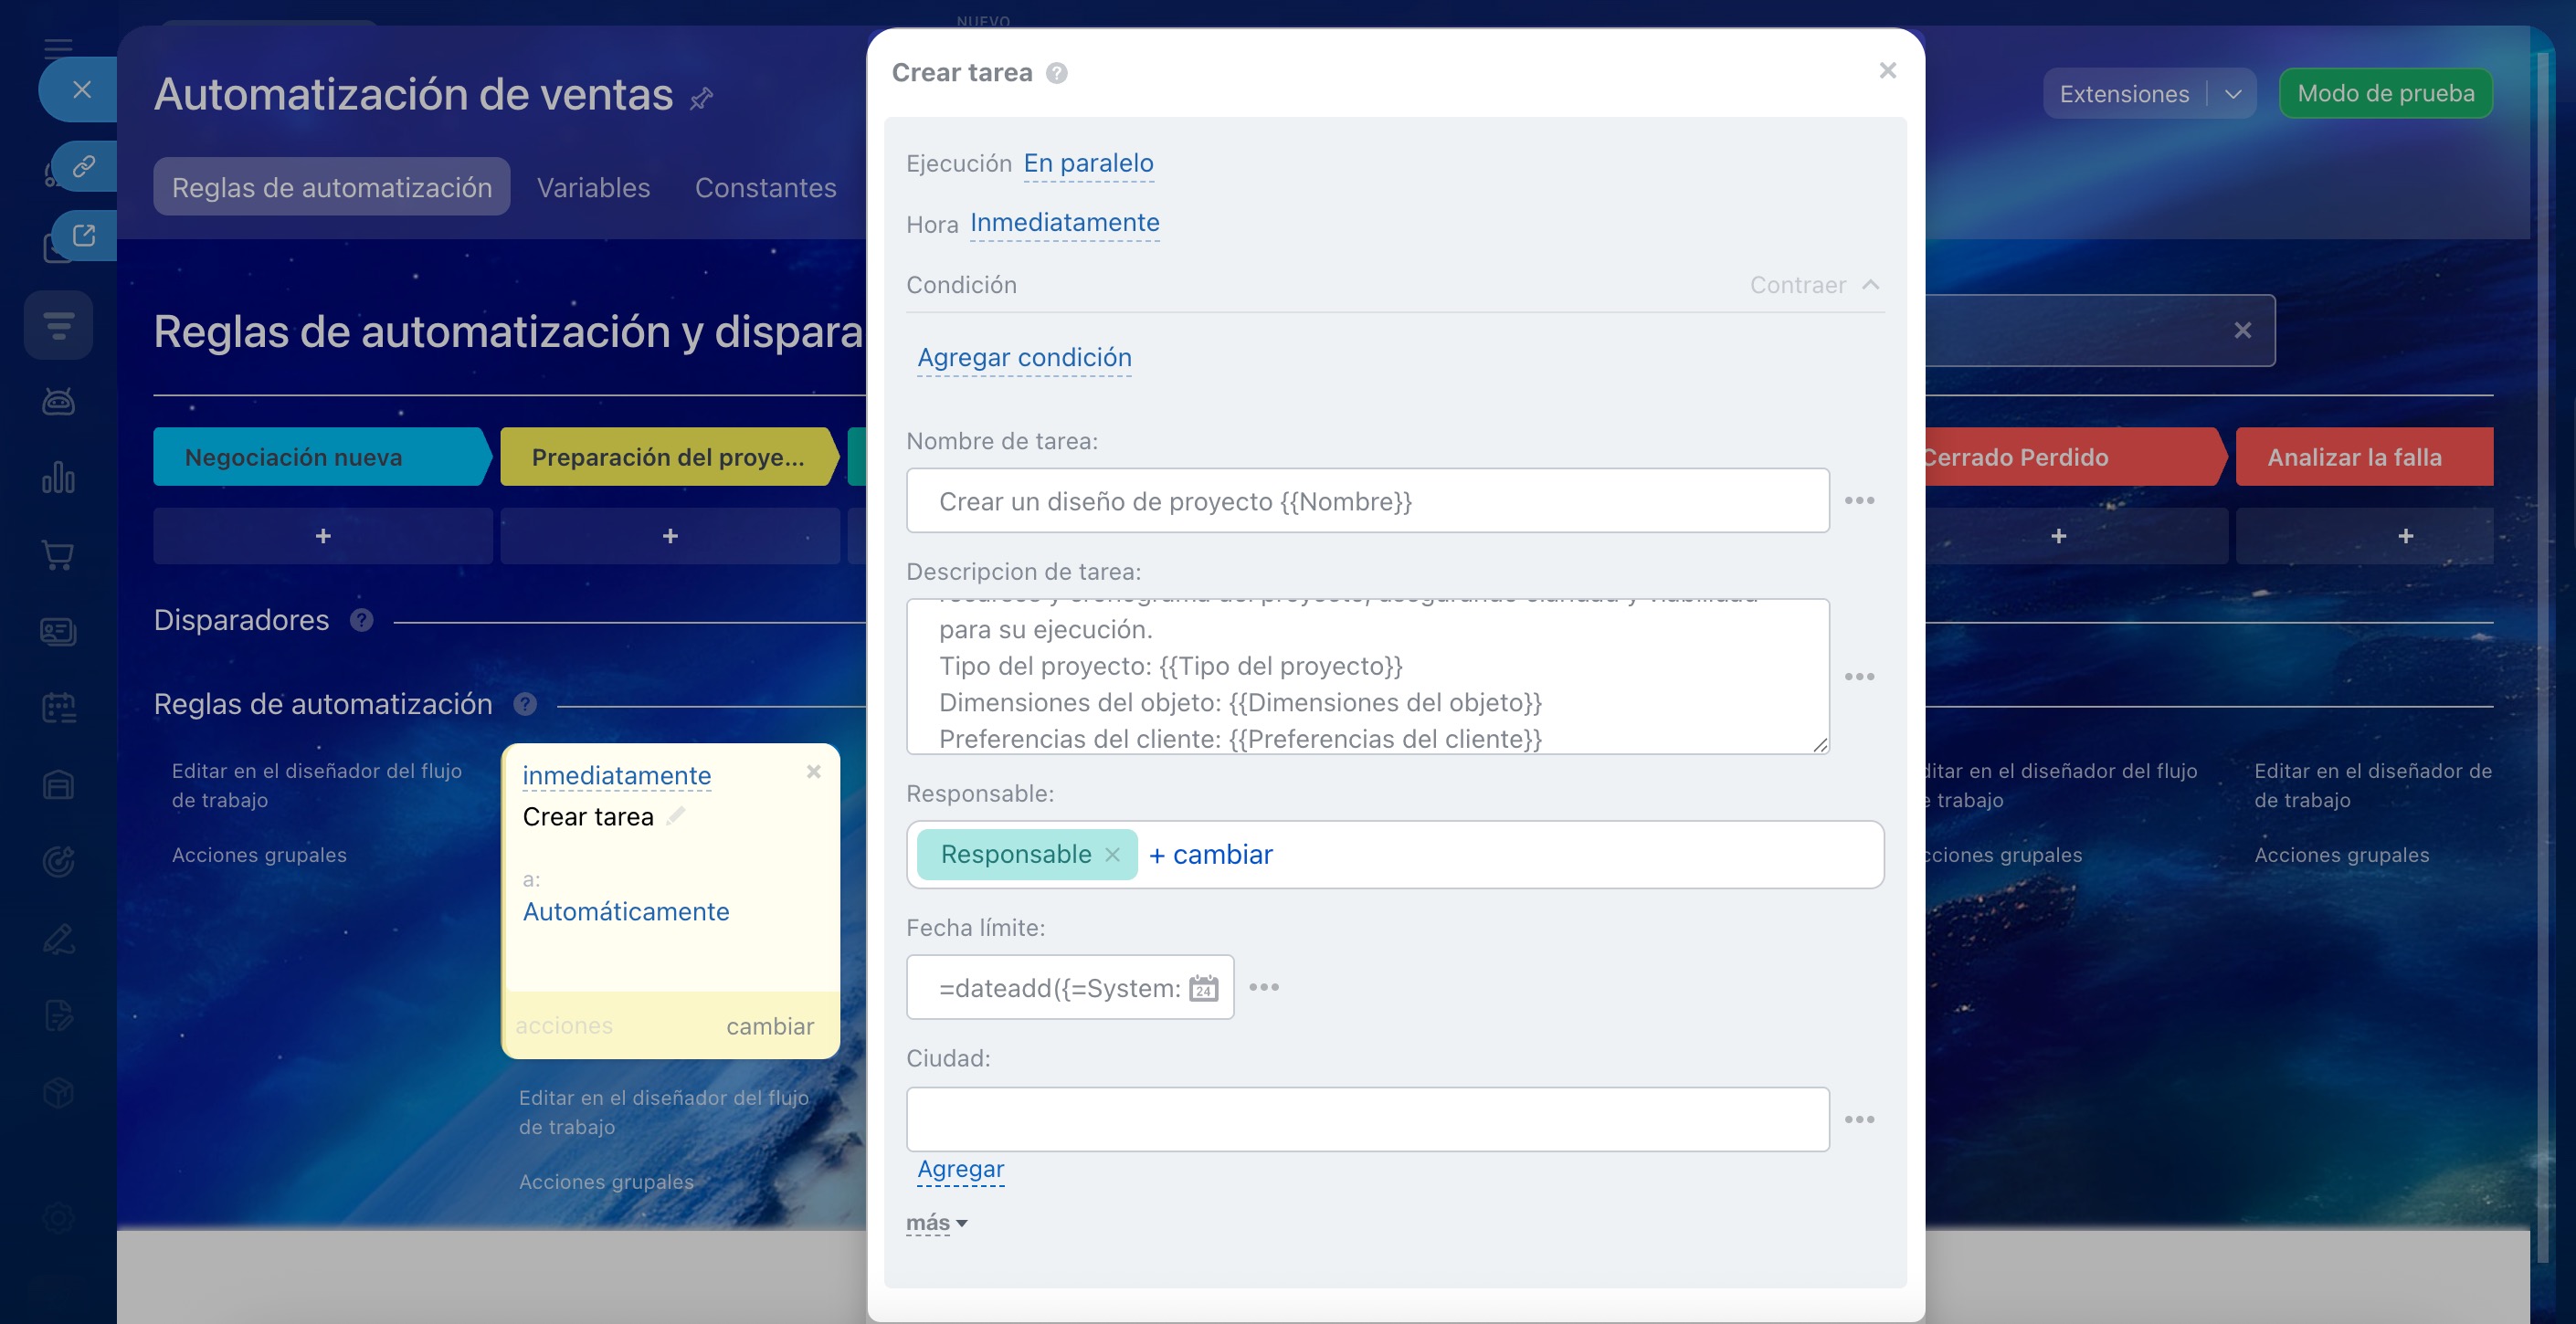
Task: Switch to the Variables tab
Action: pos(593,187)
